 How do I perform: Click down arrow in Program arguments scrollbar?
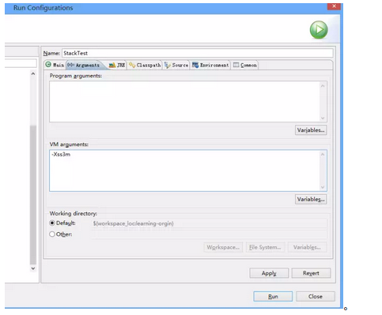[323, 118]
